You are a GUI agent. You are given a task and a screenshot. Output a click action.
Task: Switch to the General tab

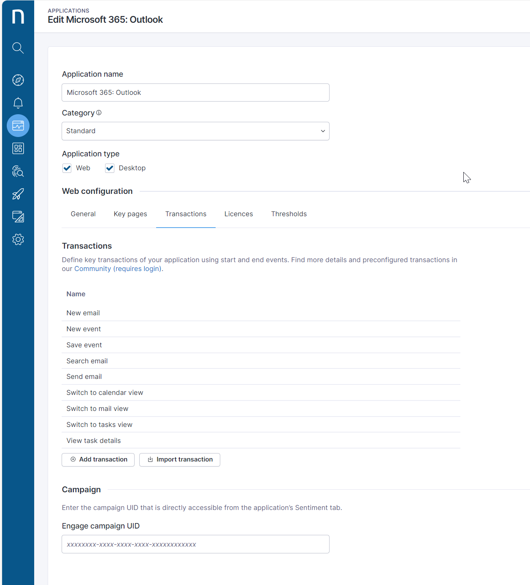click(x=83, y=214)
